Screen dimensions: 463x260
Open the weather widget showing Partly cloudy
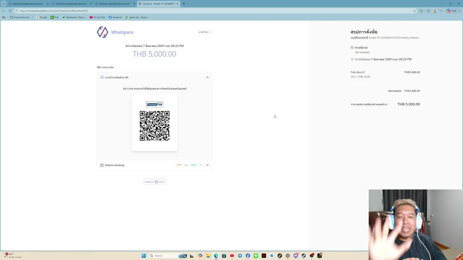13,256
